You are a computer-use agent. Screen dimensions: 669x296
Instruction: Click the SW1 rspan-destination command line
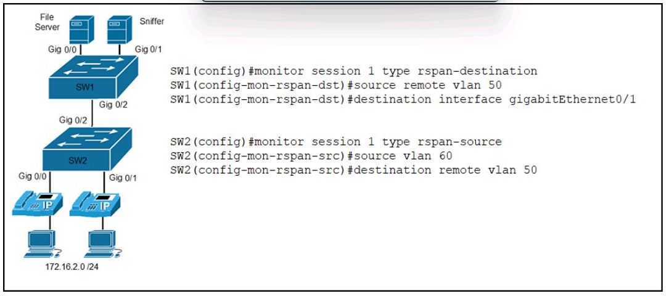pos(354,71)
